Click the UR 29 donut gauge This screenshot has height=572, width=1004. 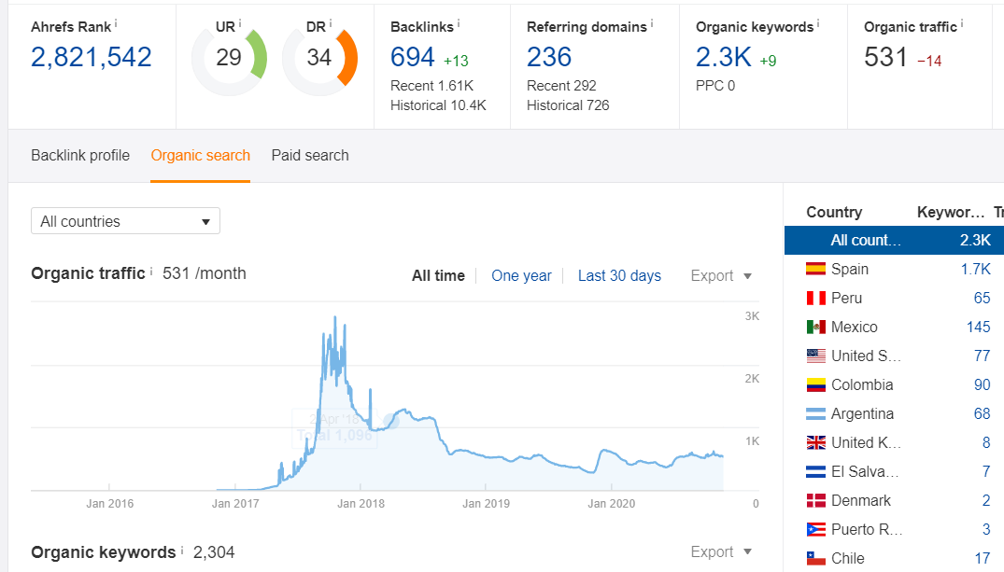point(229,58)
